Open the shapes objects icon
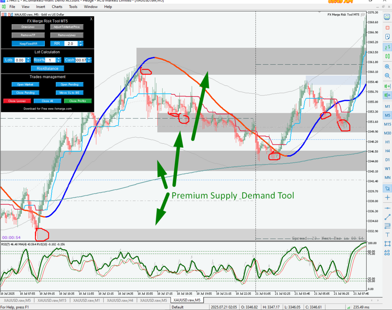392x310 pixels. pos(387,253)
